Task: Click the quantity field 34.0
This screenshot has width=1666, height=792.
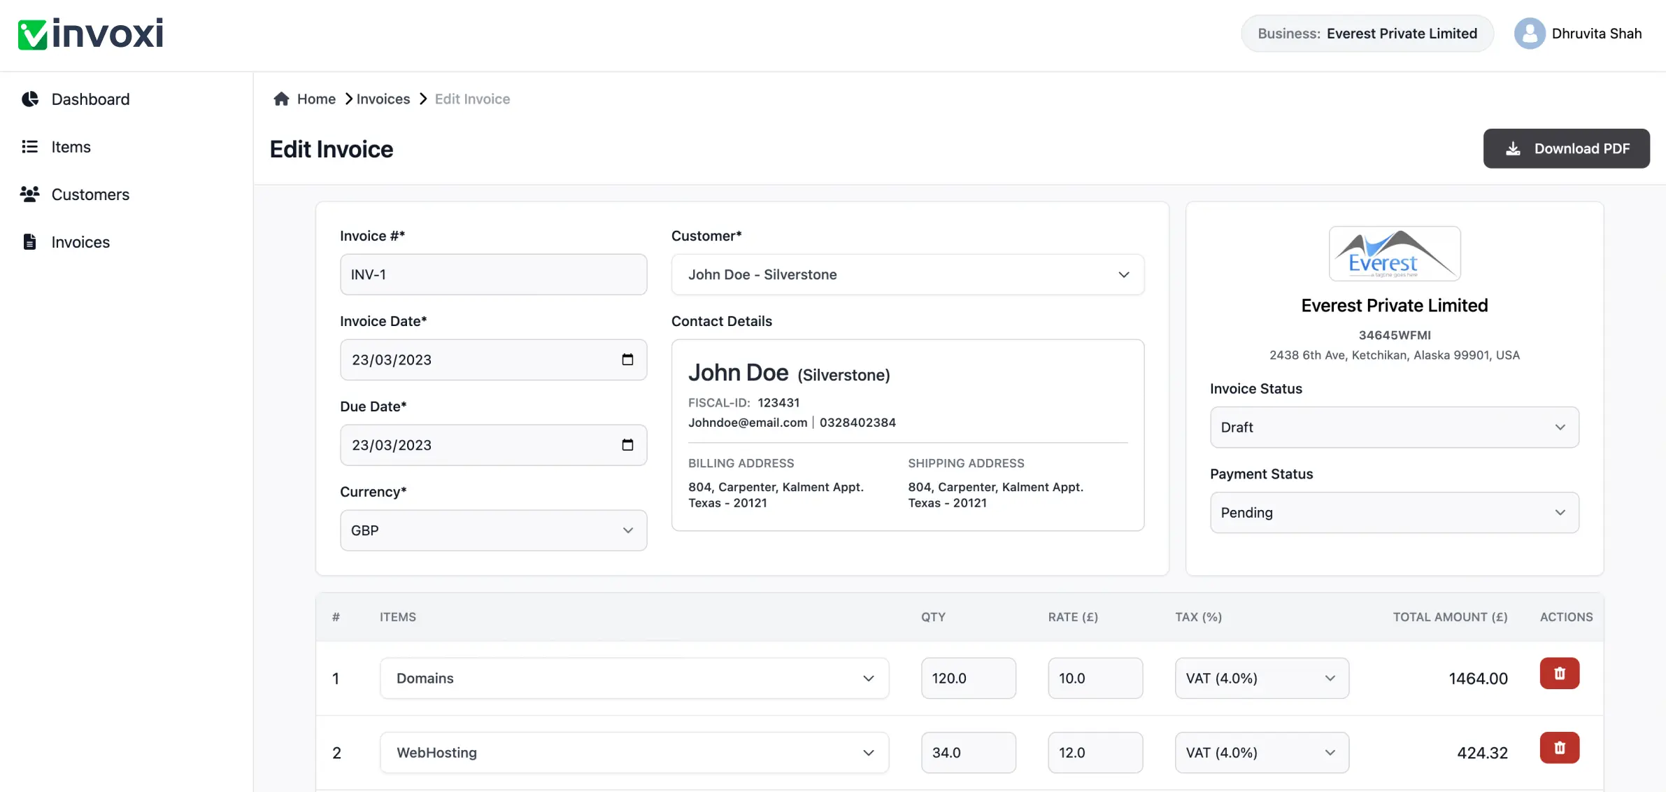Action: (968, 752)
